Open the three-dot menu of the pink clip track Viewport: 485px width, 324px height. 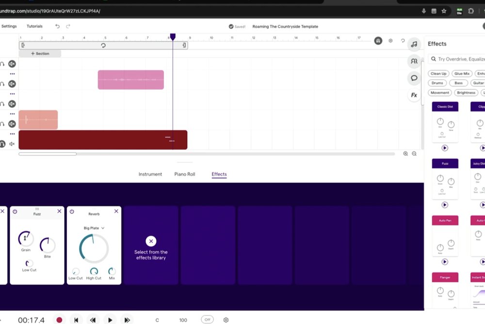tap(13, 74)
